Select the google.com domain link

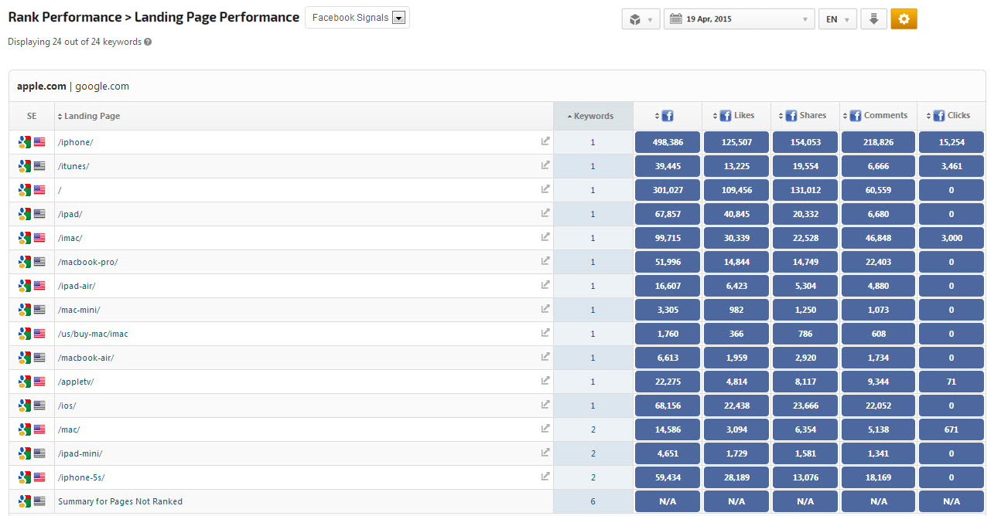click(102, 87)
